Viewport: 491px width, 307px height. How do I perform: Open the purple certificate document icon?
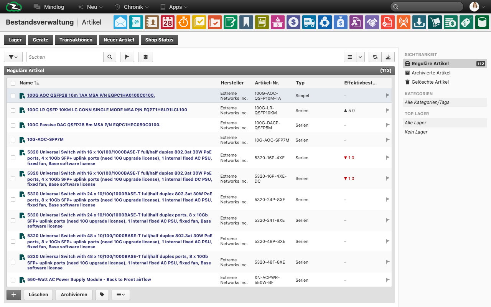tap(356, 22)
